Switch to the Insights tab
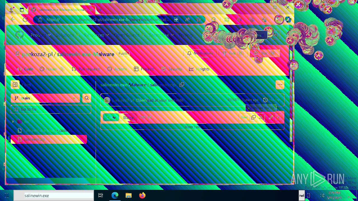358x201 pixels. click(199, 69)
